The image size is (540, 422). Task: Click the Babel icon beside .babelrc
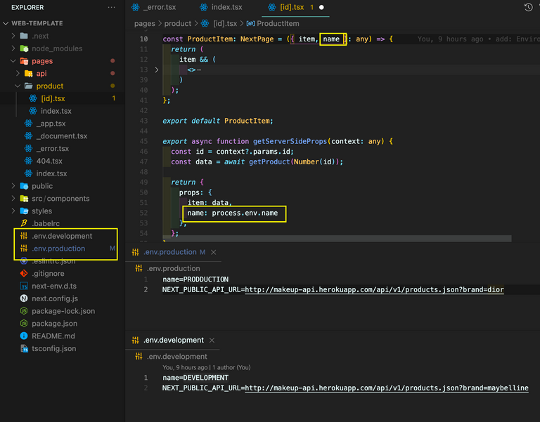tap(24, 223)
